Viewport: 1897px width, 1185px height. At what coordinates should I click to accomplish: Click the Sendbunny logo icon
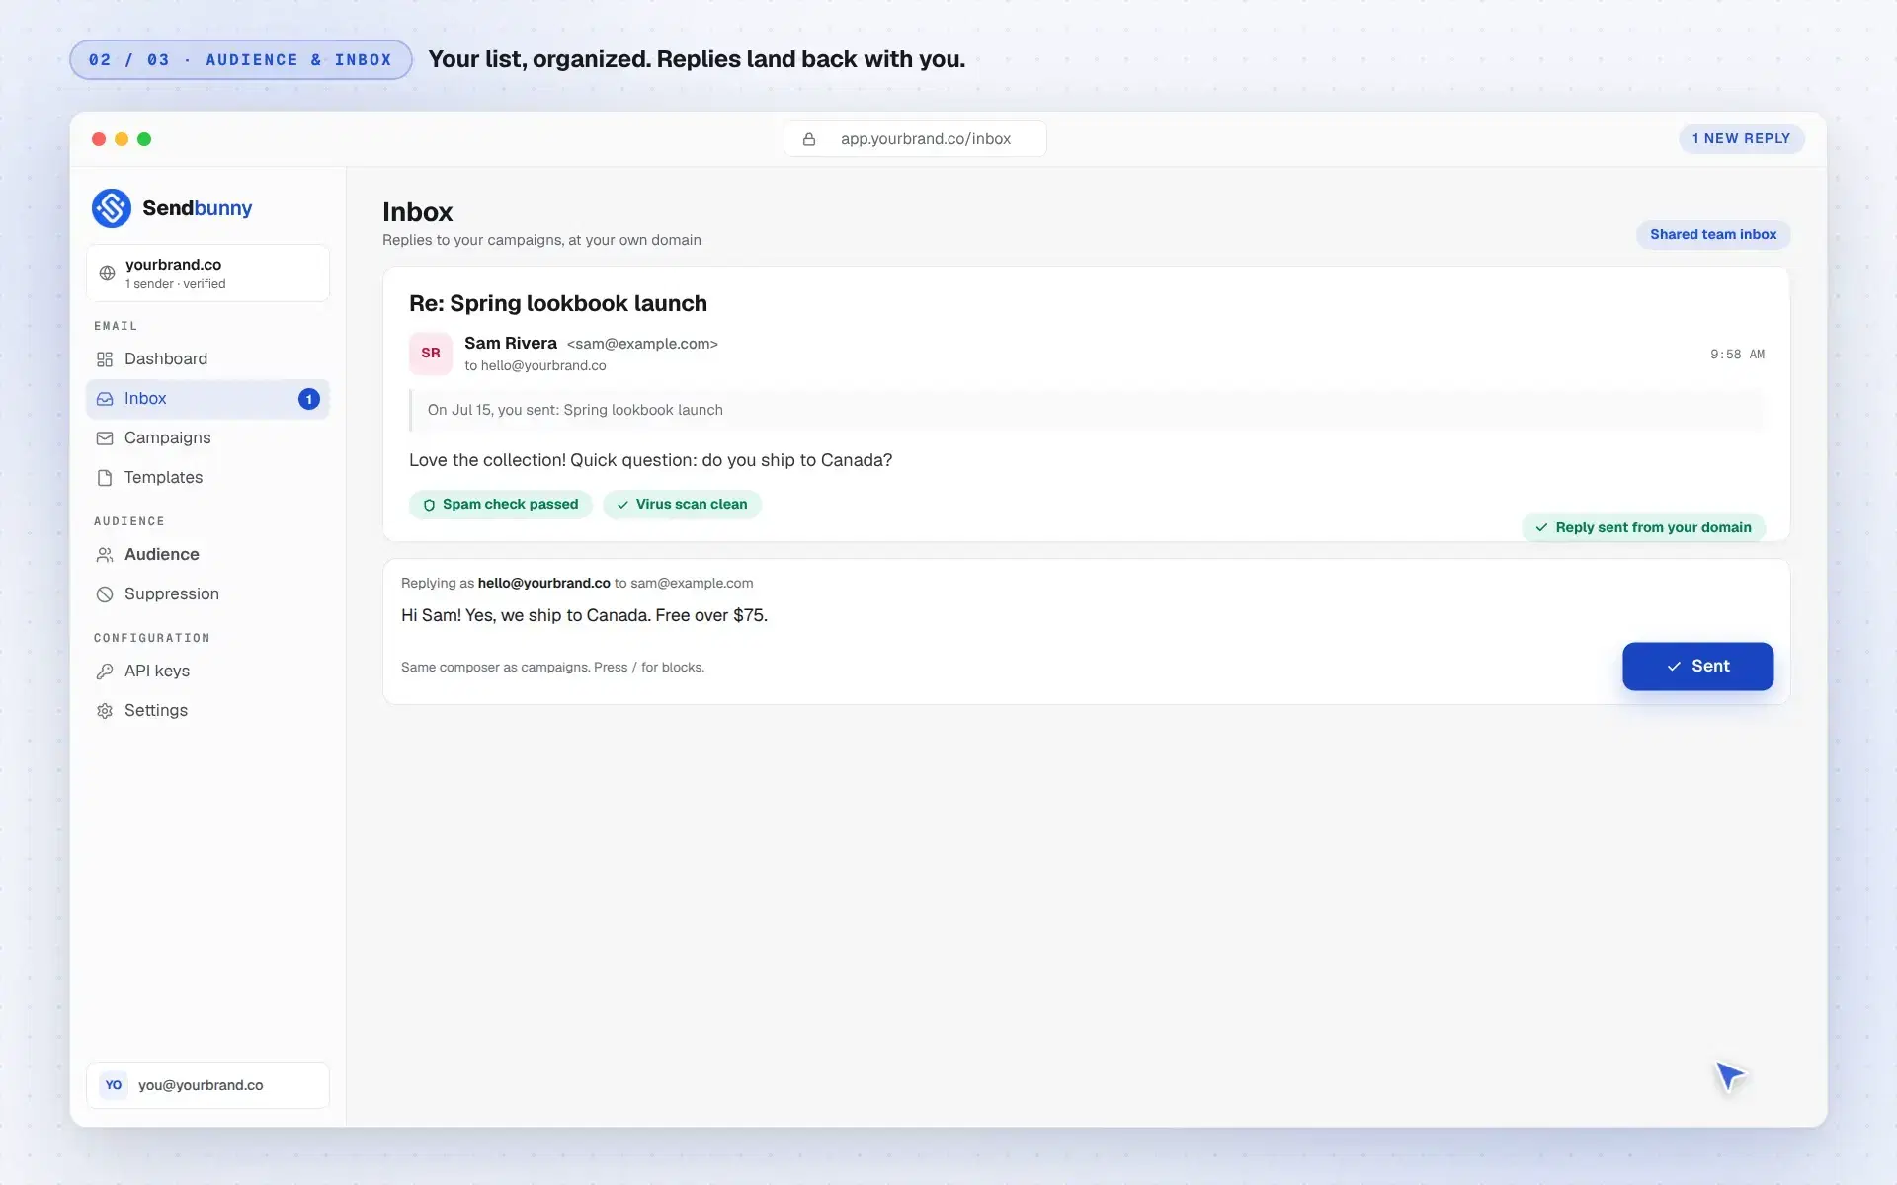coord(112,208)
